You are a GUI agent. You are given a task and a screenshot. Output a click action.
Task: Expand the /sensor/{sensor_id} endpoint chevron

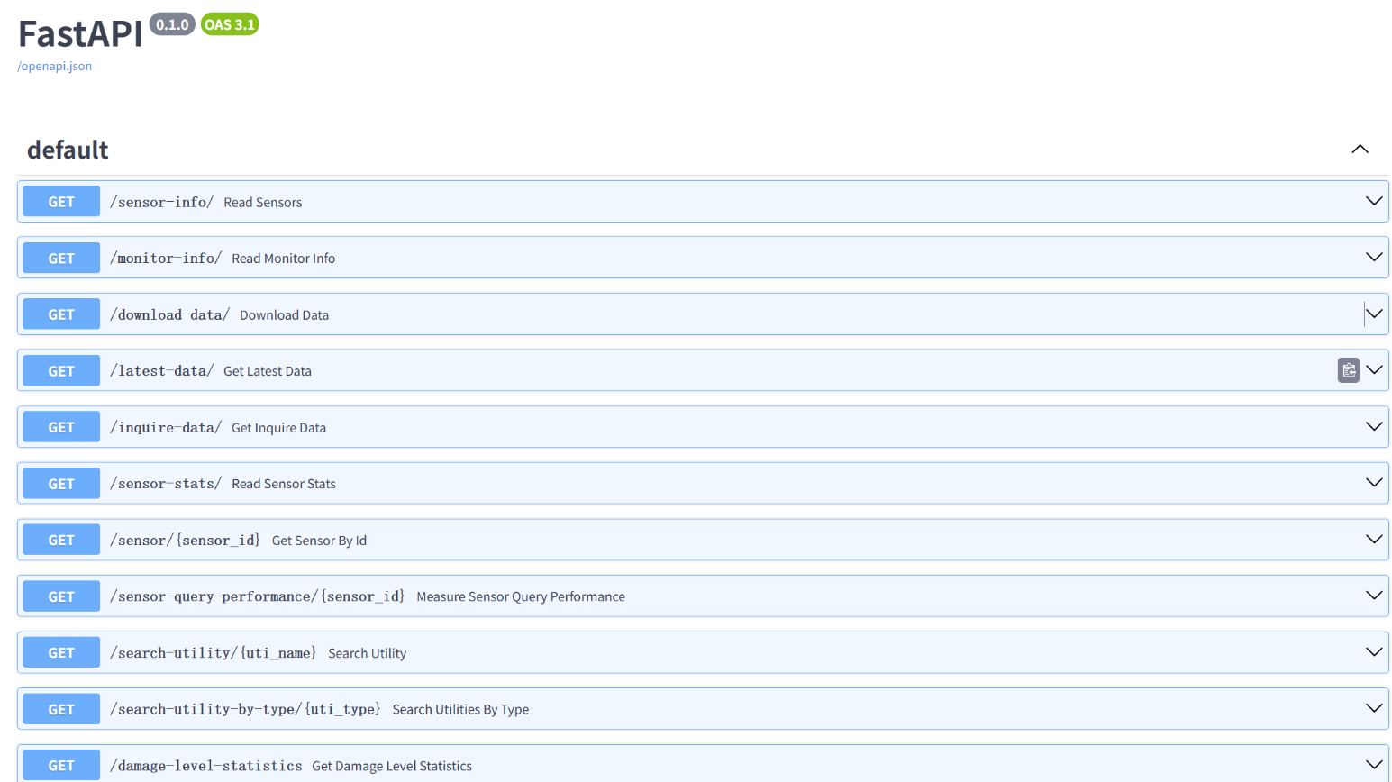pos(1374,540)
